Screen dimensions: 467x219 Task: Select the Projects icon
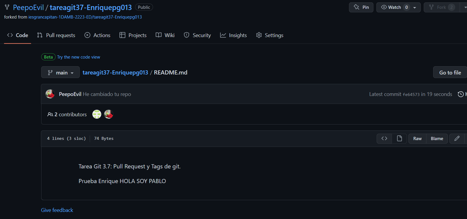point(122,35)
